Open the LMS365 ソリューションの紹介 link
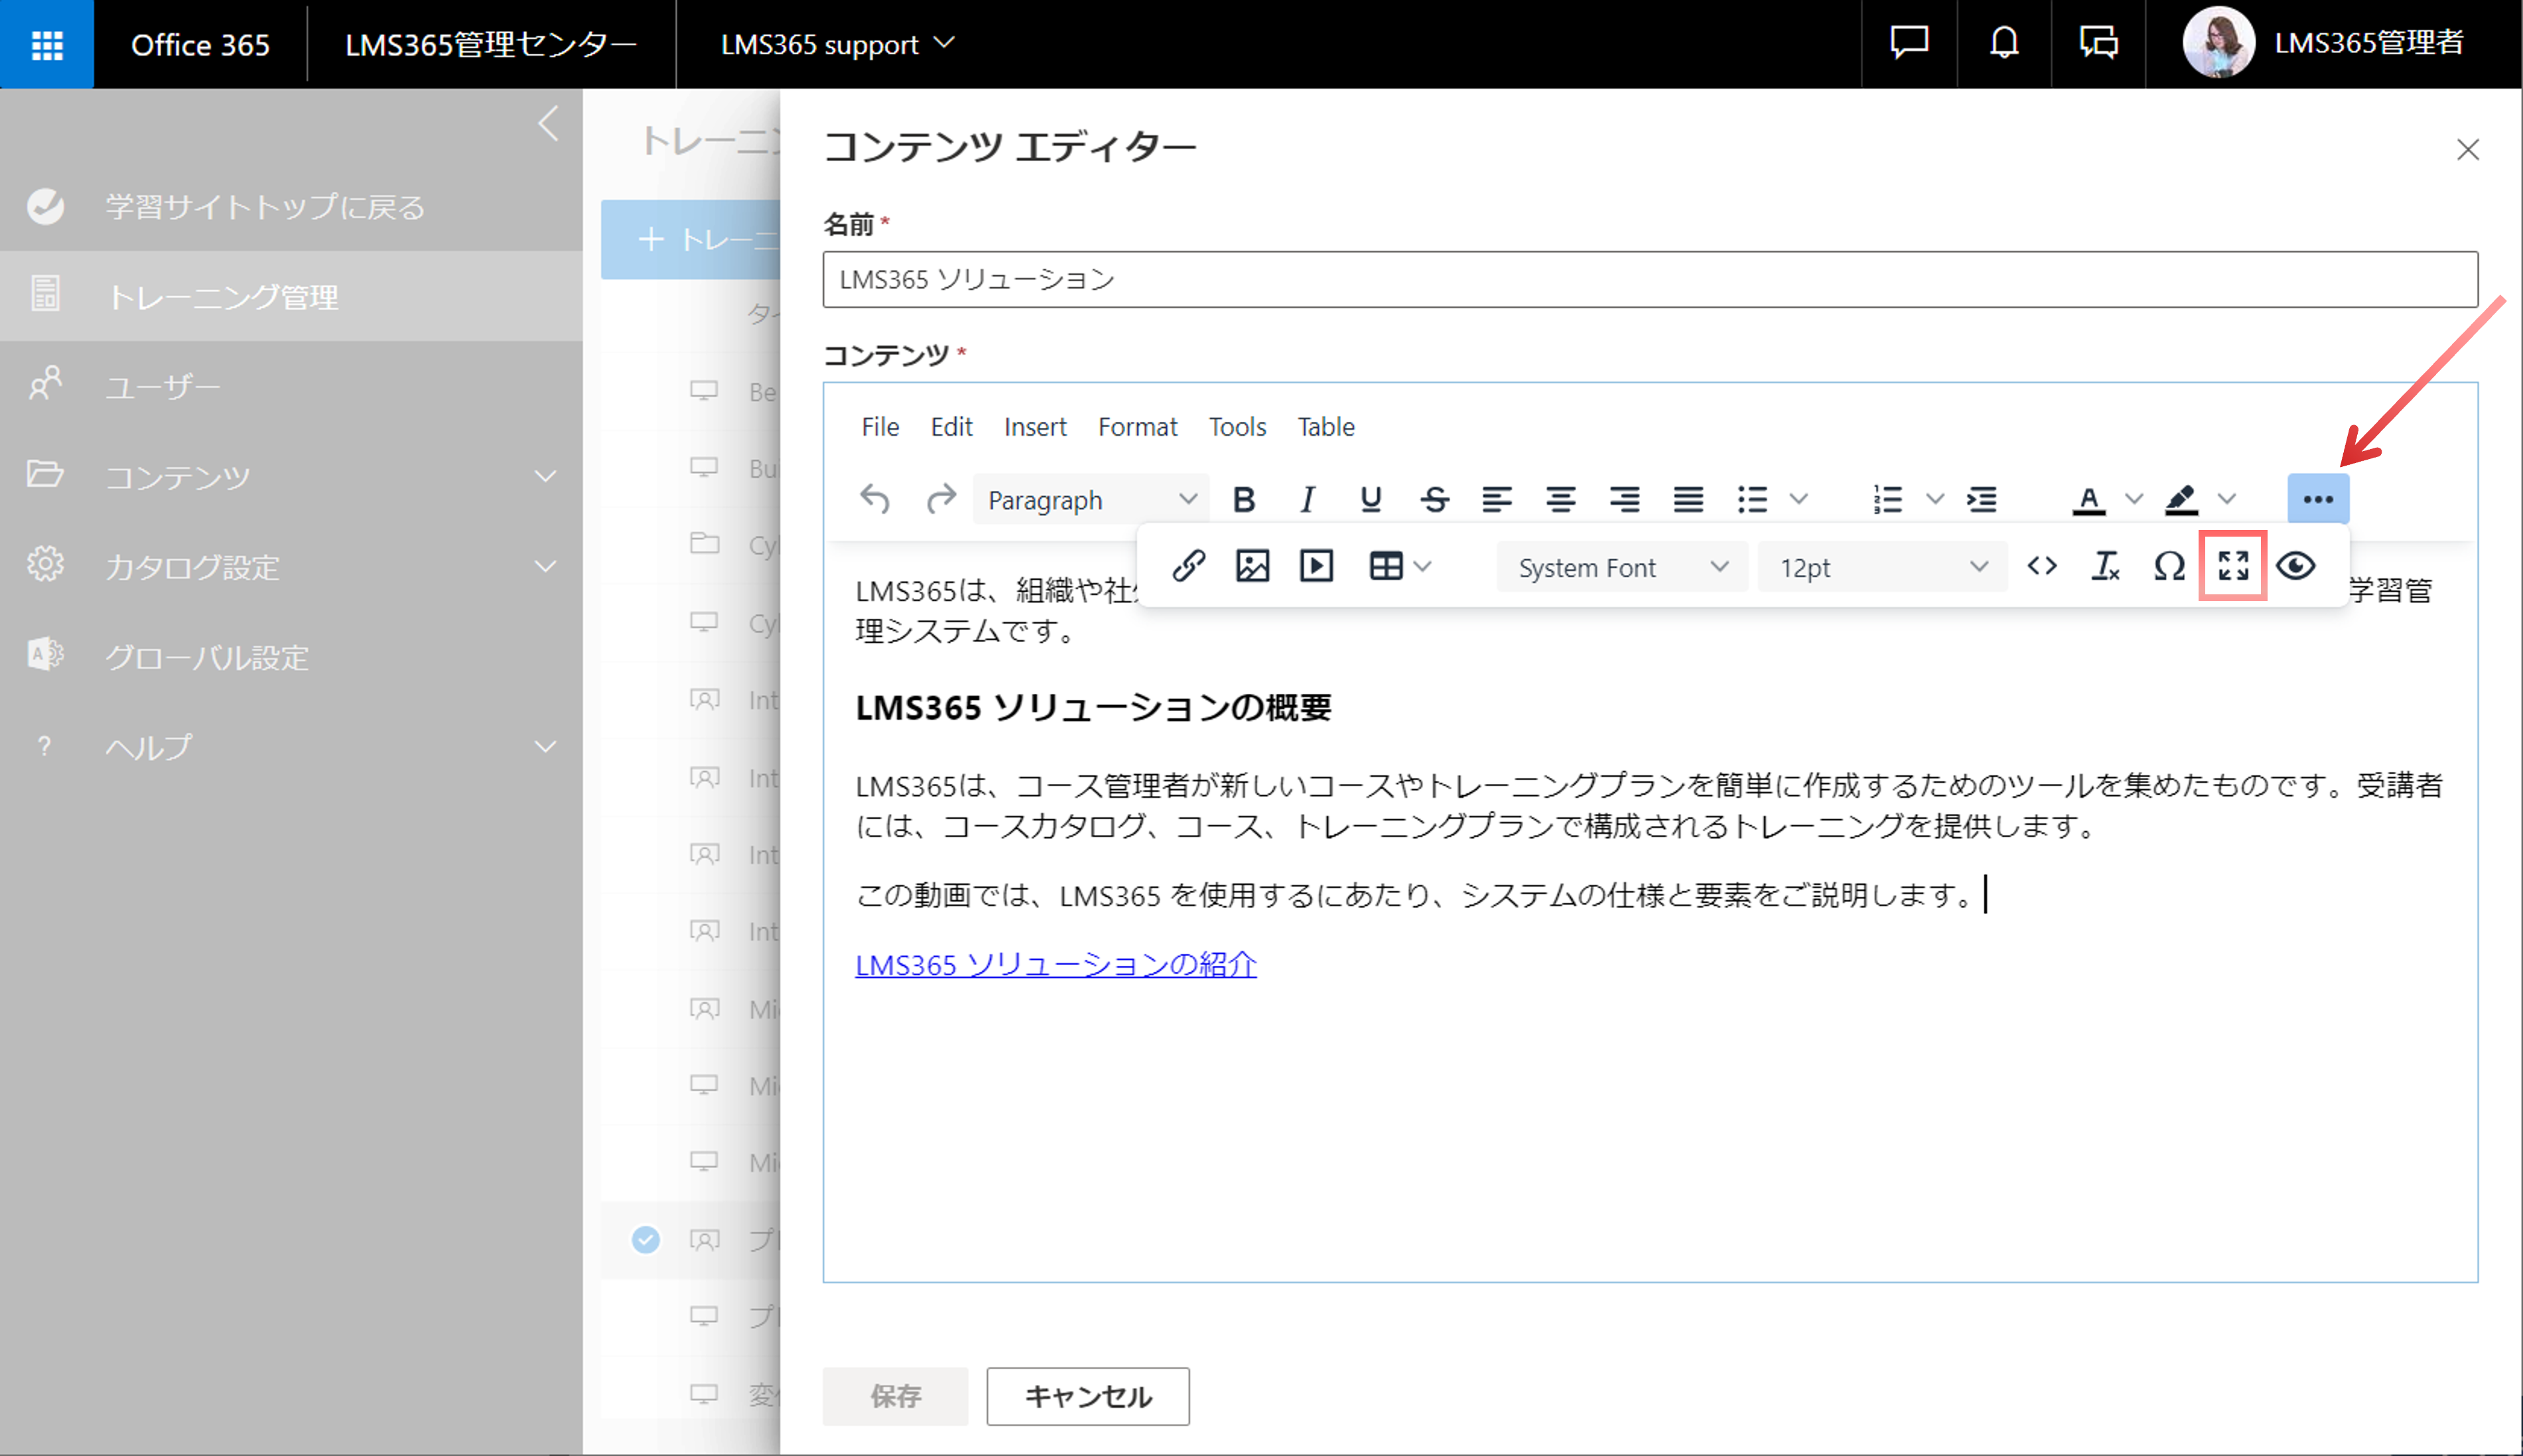The image size is (2523, 1456). click(1056, 964)
